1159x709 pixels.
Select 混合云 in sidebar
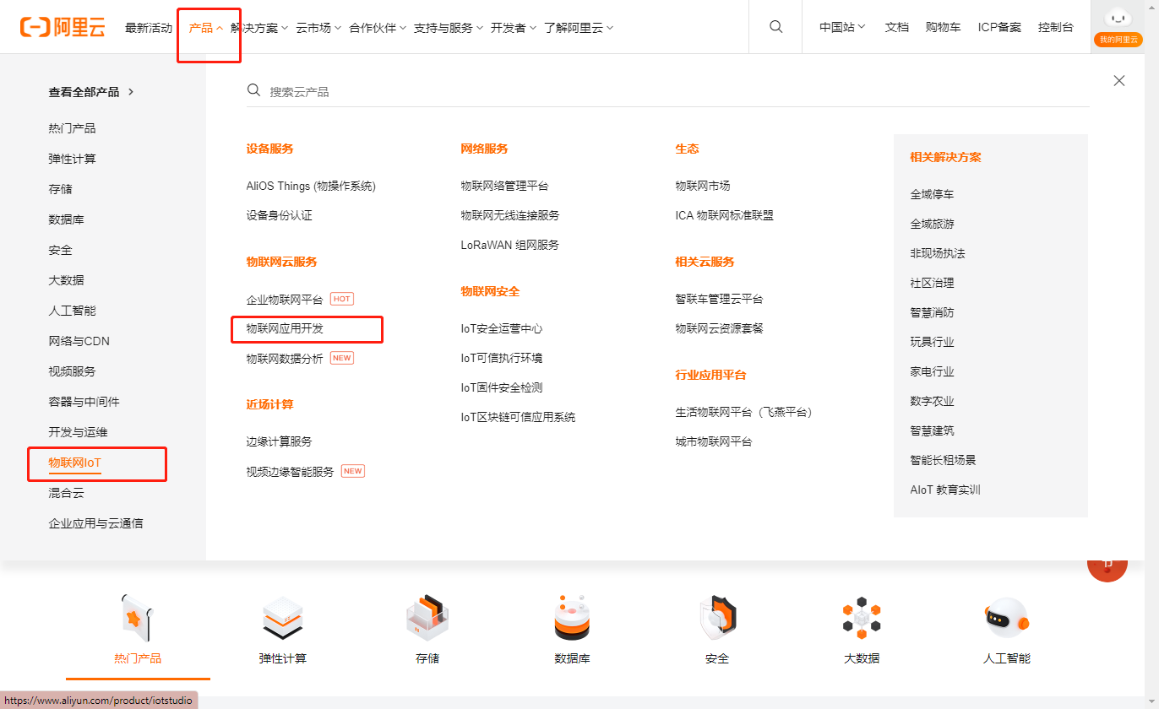click(67, 493)
